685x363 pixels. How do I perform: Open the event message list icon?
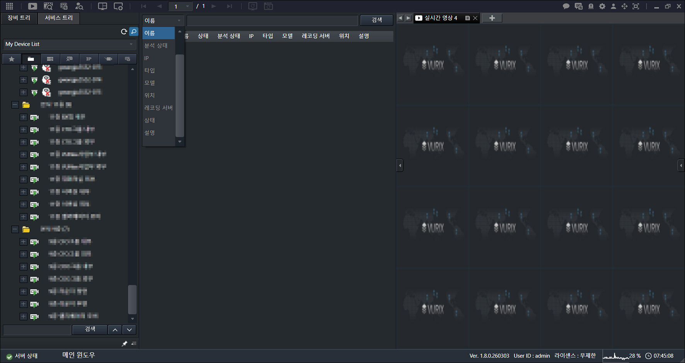[579, 6]
